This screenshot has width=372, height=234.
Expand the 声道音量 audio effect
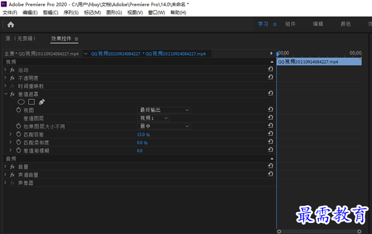(x=6, y=175)
